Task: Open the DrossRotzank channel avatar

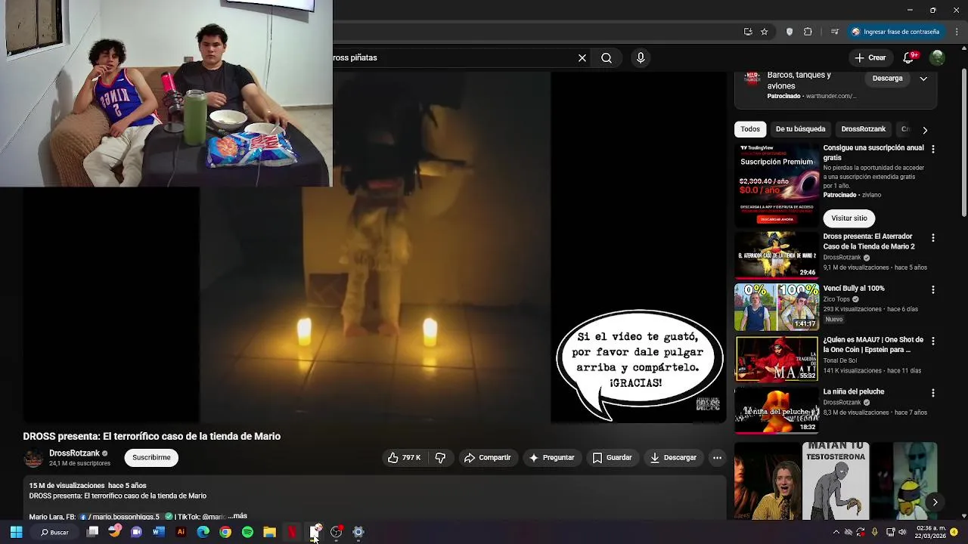Action: pyautogui.click(x=33, y=458)
